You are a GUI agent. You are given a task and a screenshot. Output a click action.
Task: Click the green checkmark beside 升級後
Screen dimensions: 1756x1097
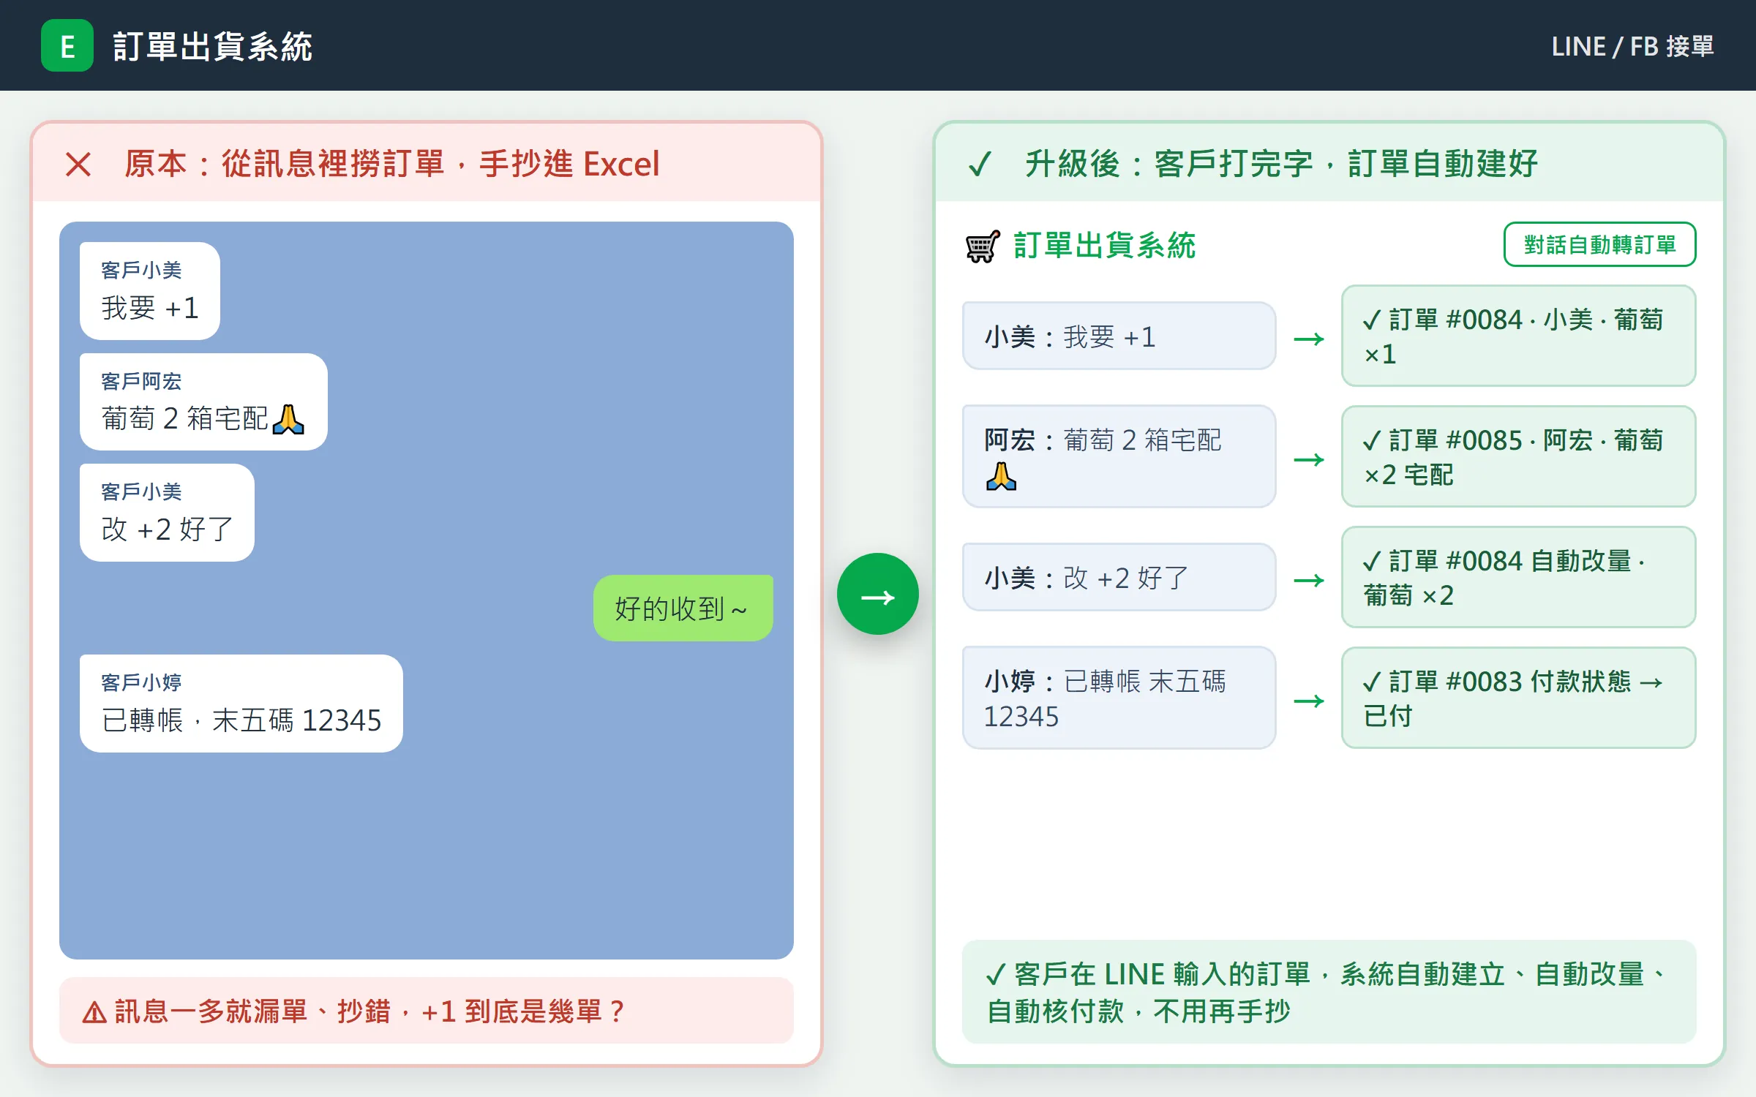tap(980, 164)
